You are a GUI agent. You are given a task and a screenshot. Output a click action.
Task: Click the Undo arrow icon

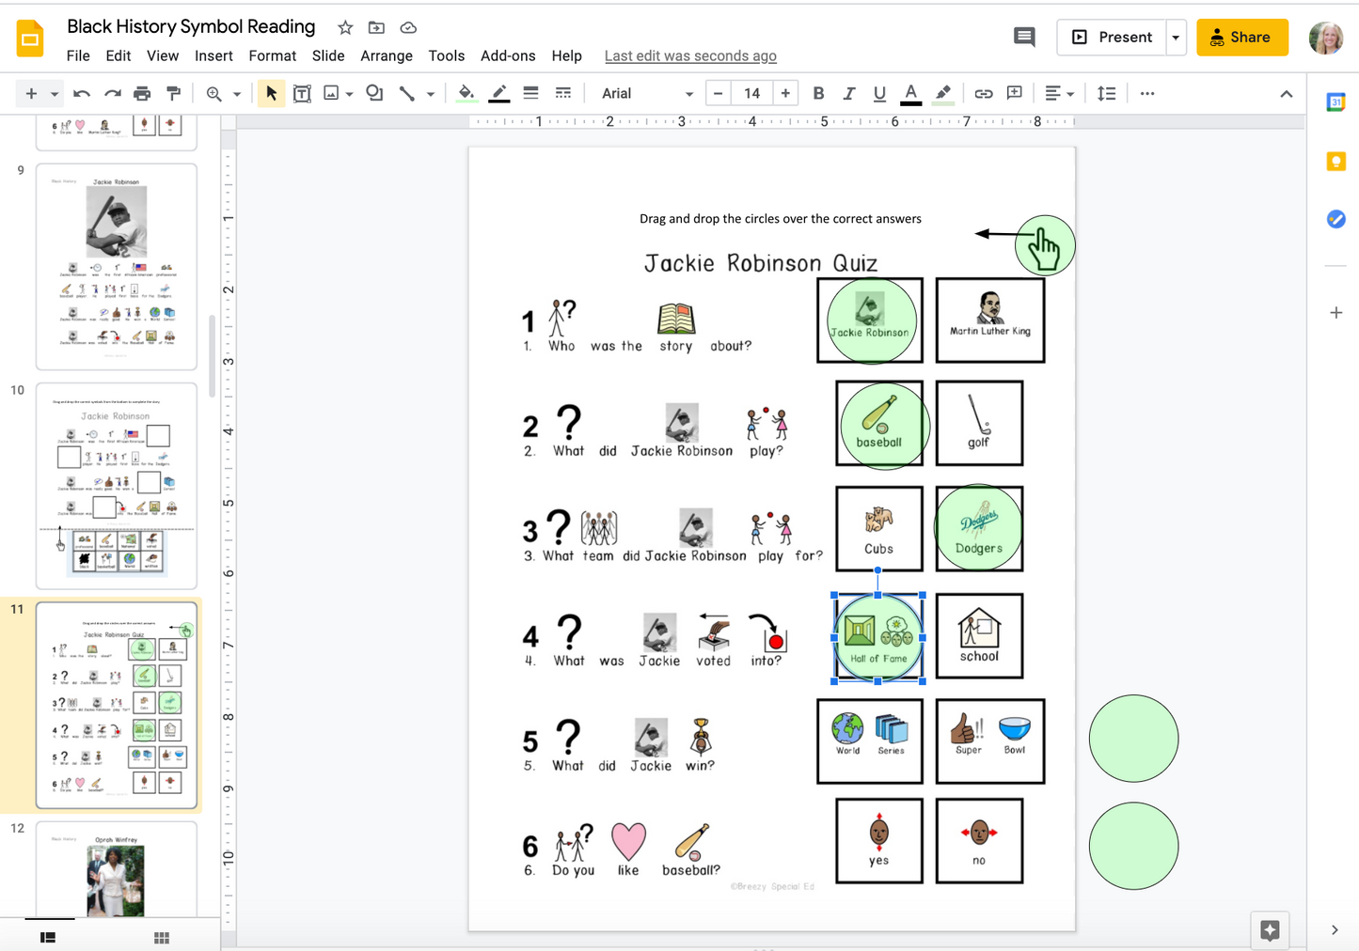(82, 93)
